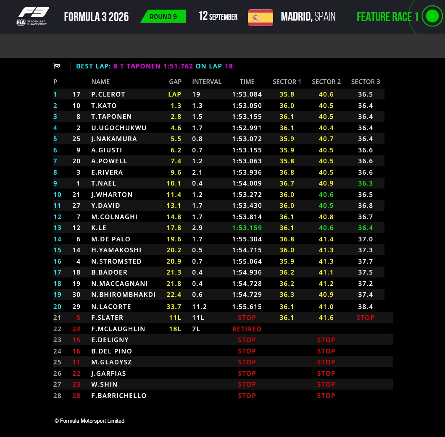Click the SECTOR 2 column header

(326, 82)
